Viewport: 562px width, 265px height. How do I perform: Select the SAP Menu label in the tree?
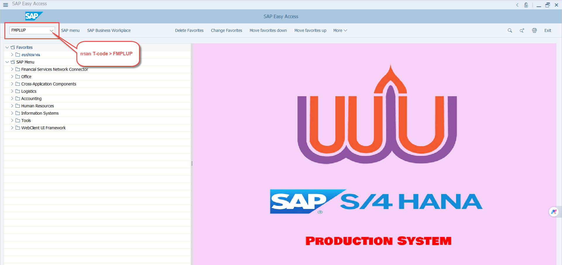click(25, 62)
